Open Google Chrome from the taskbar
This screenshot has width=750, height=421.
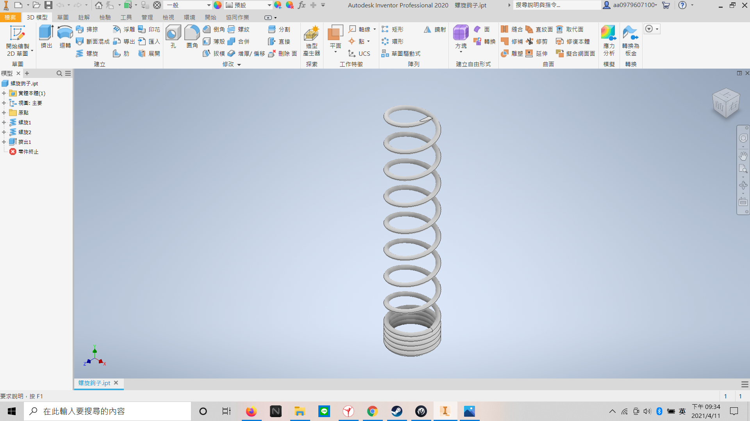pos(372,411)
